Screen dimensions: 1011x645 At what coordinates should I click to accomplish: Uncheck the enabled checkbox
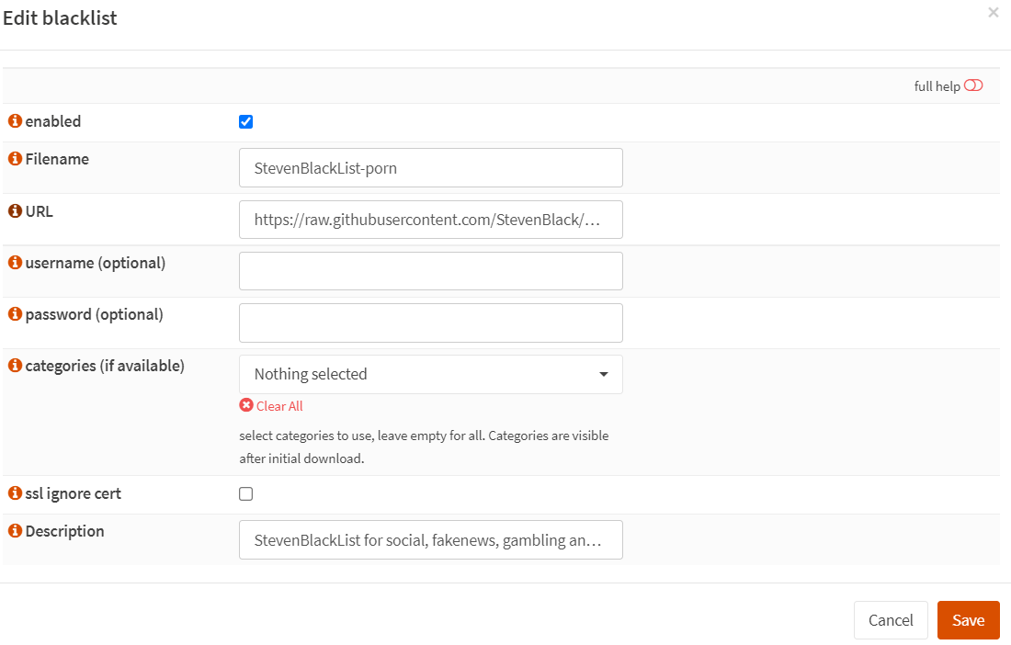245,121
